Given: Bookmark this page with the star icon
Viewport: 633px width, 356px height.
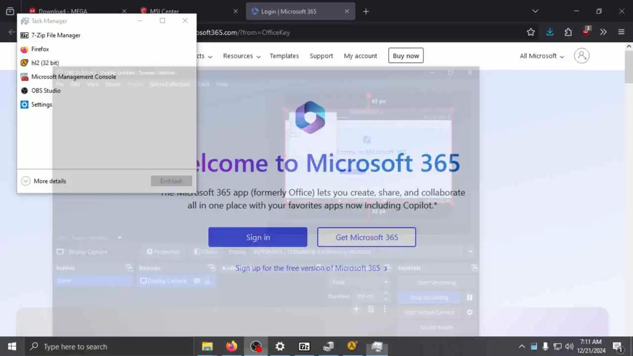Looking at the screenshot, I should [531, 32].
